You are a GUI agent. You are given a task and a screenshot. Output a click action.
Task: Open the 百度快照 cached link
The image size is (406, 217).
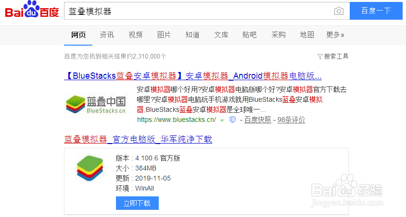tap(257, 120)
